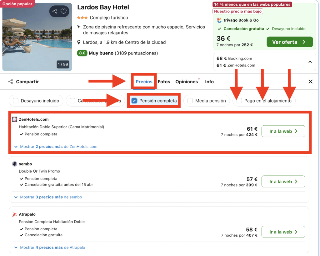Image resolution: width=320 pixels, height=256 pixels.
Task: Click the trivago Book & Go logo
Action: click(x=219, y=20)
